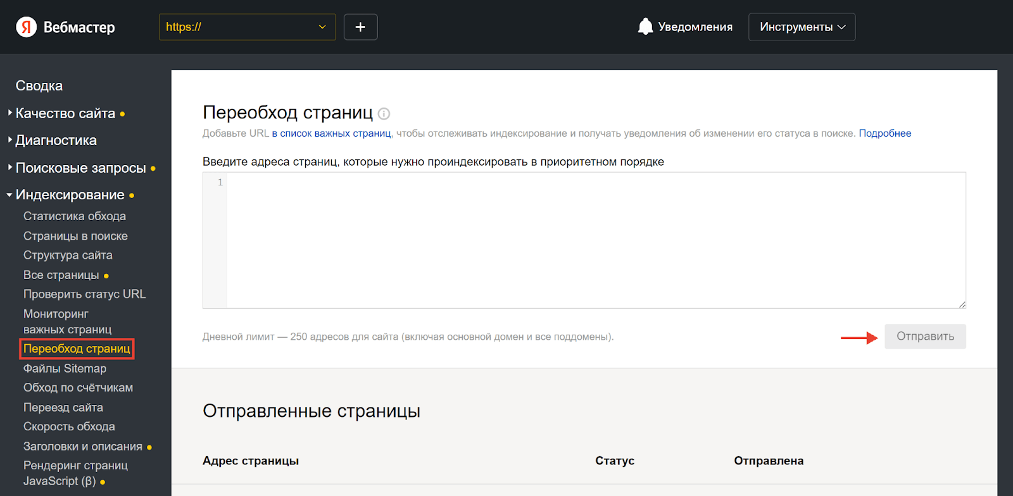Select Скорость обхода in sidebar
The width and height of the screenshot is (1013, 496).
click(x=69, y=426)
